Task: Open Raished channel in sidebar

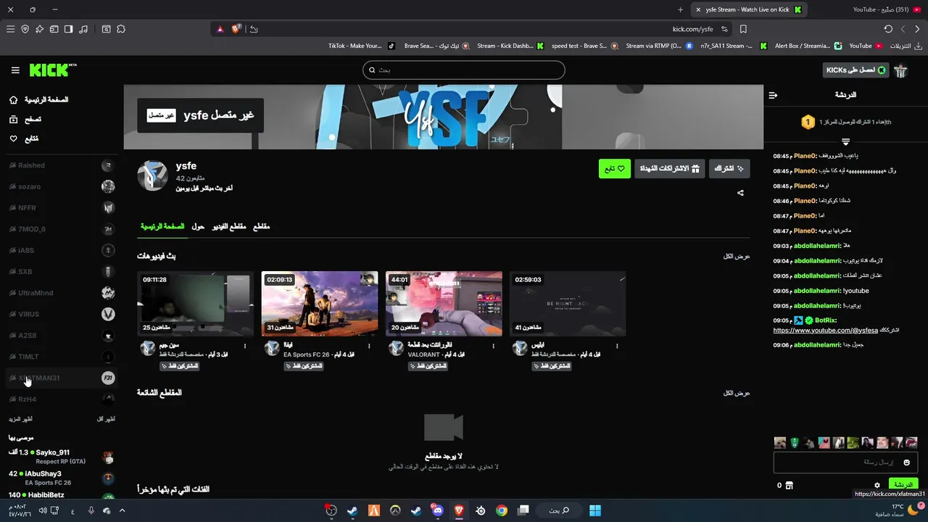Action: point(62,165)
